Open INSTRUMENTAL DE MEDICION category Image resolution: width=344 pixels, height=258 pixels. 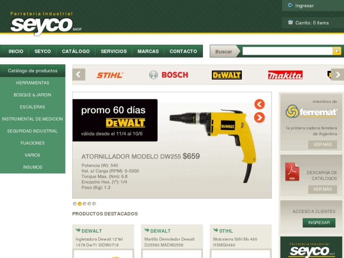pos(33,119)
